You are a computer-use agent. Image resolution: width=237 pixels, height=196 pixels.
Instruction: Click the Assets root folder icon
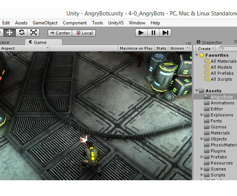point(201,90)
